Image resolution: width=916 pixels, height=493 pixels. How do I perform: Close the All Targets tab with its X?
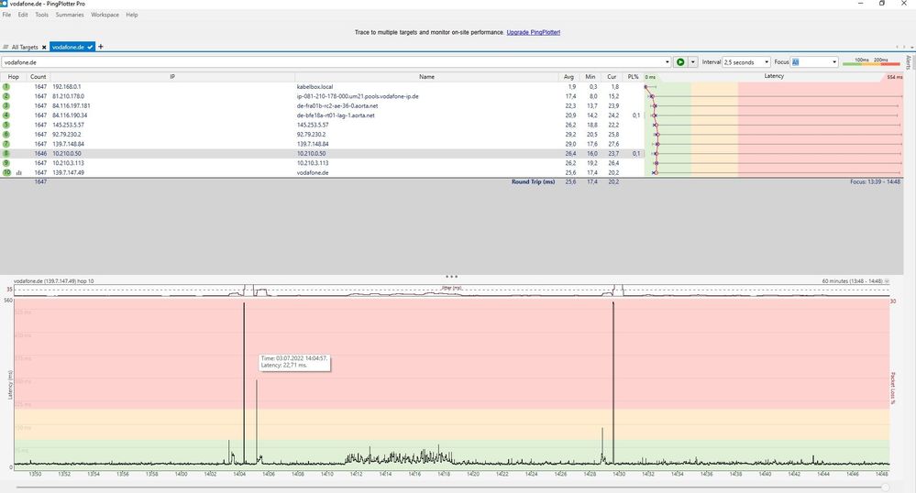pyautogui.click(x=44, y=48)
